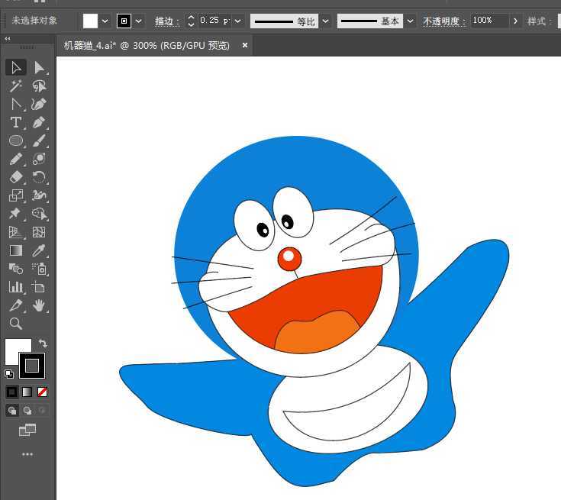Select the Zoom magnifier tool

tap(15, 324)
